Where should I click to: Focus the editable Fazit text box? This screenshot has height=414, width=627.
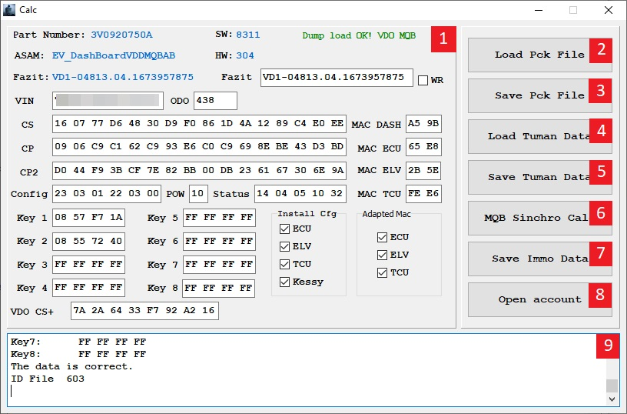tap(337, 77)
